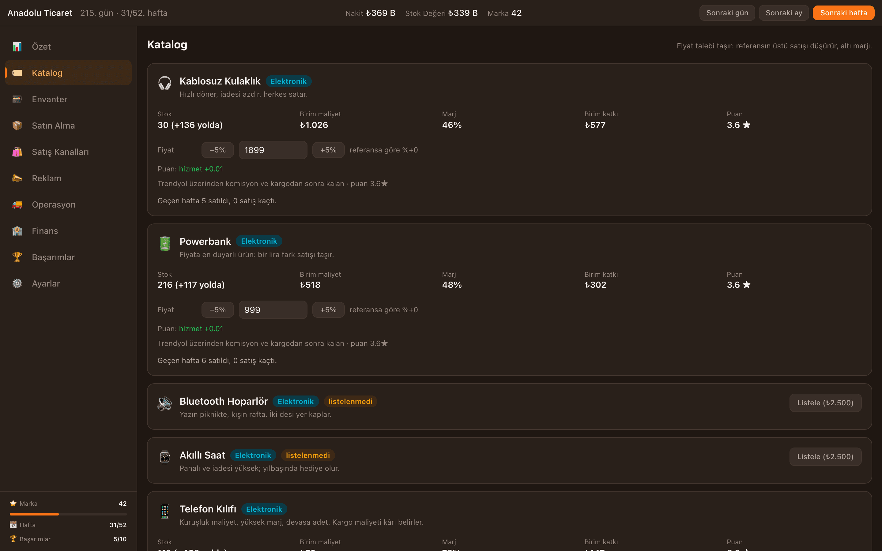Raise Powerbank price by 5%

pos(328,310)
